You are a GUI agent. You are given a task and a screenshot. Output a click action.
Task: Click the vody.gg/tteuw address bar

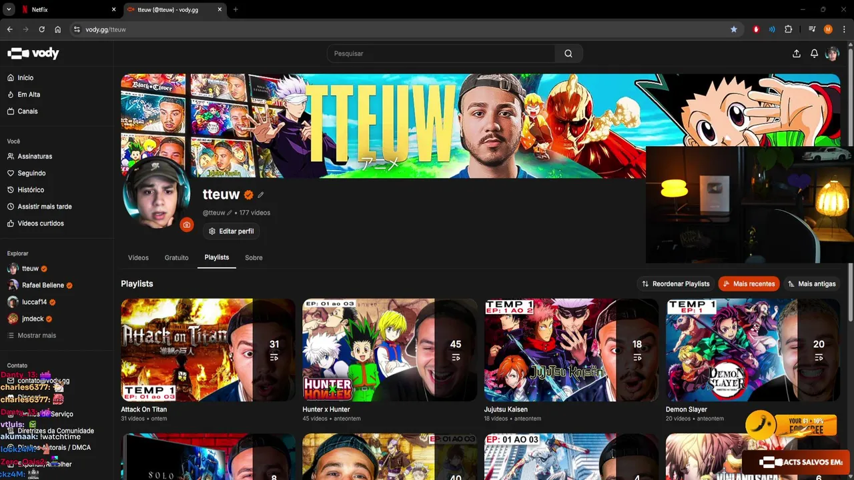(400, 29)
